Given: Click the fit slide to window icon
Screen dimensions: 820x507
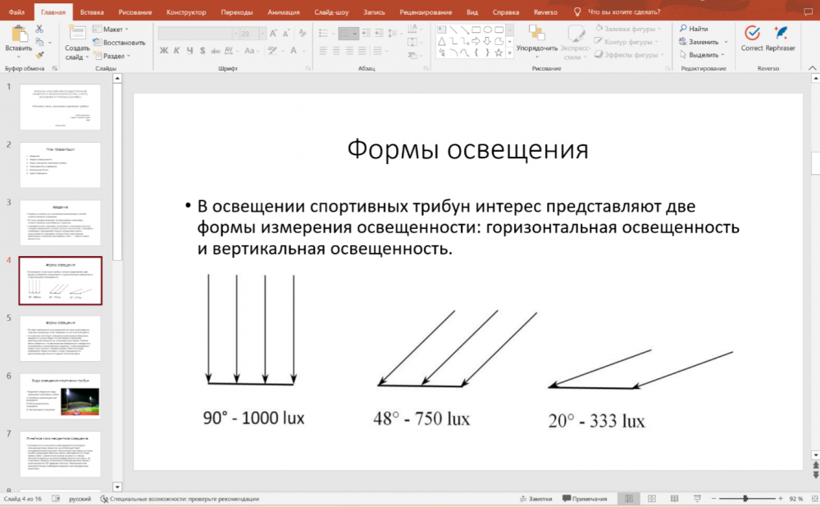Looking at the screenshot, I should tap(815, 499).
